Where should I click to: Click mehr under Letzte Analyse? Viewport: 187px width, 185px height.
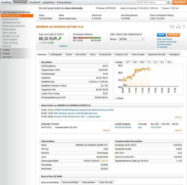coord(178,130)
